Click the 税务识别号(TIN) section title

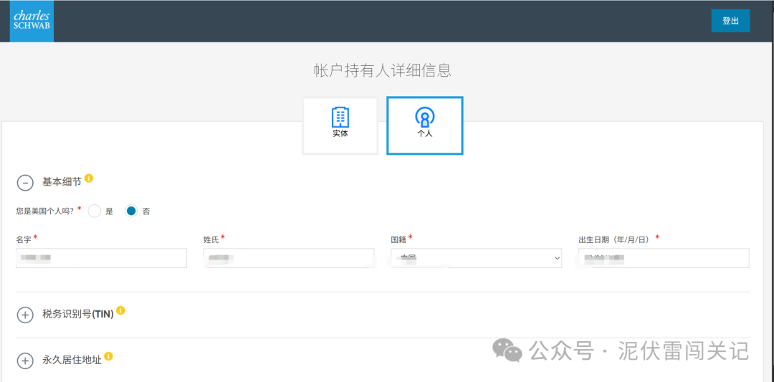coord(78,315)
